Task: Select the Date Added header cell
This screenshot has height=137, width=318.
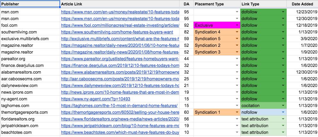Action: point(302,4)
